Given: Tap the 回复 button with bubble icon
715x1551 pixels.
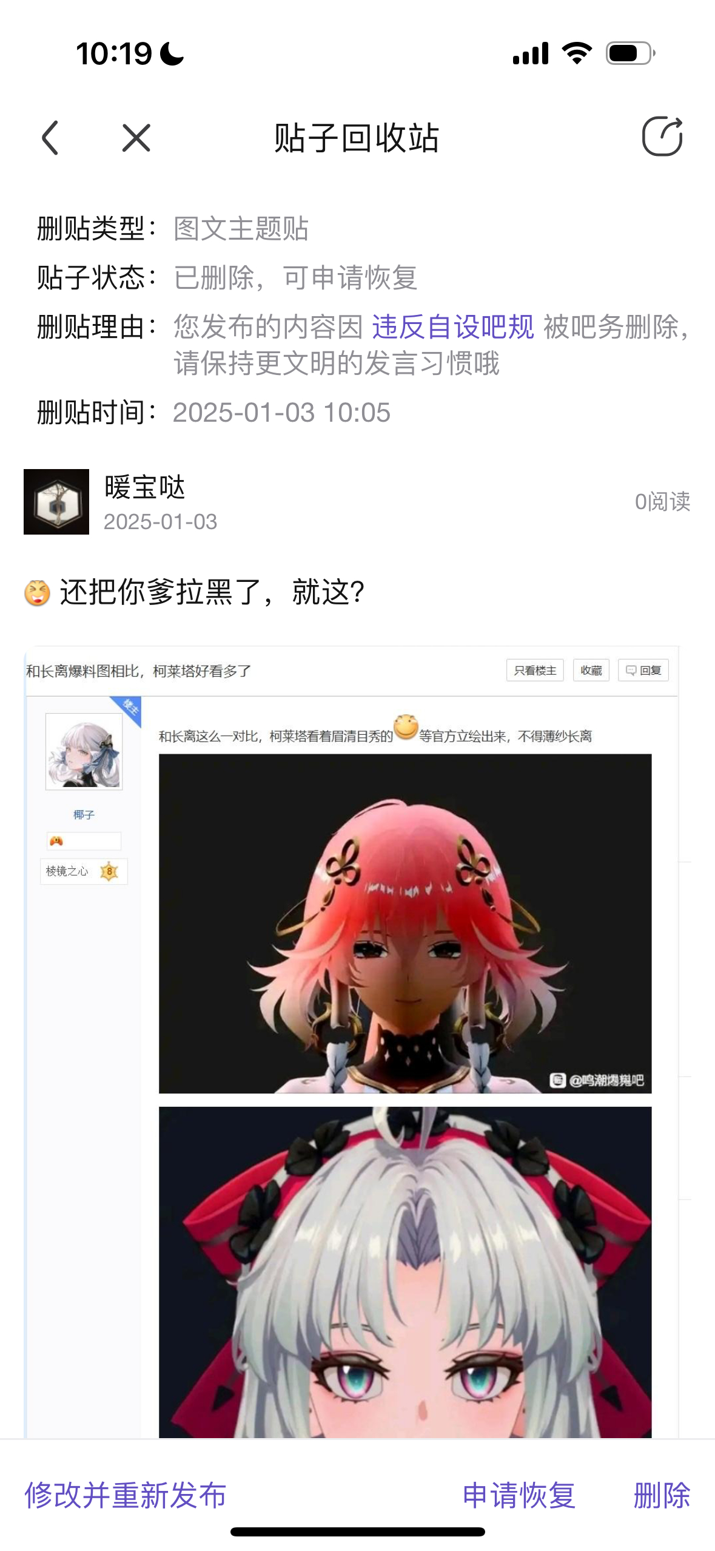Looking at the screenshot, I should (643, 671).
